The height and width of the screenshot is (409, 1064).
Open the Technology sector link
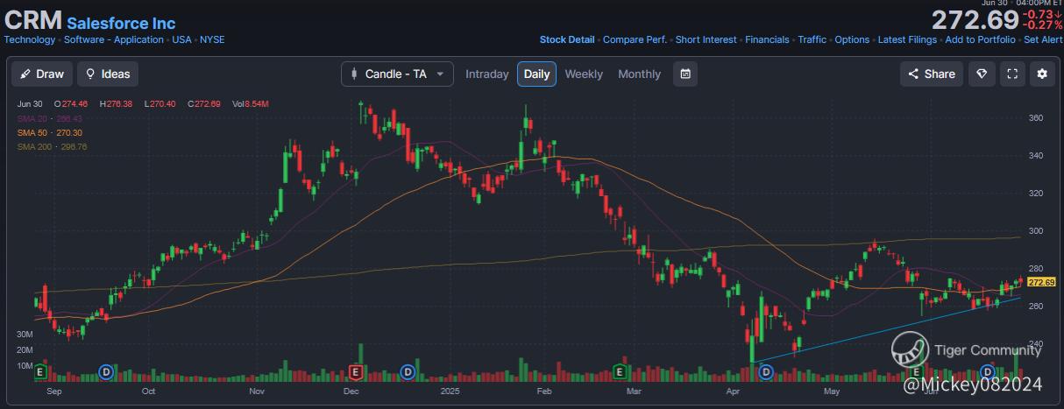(30, 39)
